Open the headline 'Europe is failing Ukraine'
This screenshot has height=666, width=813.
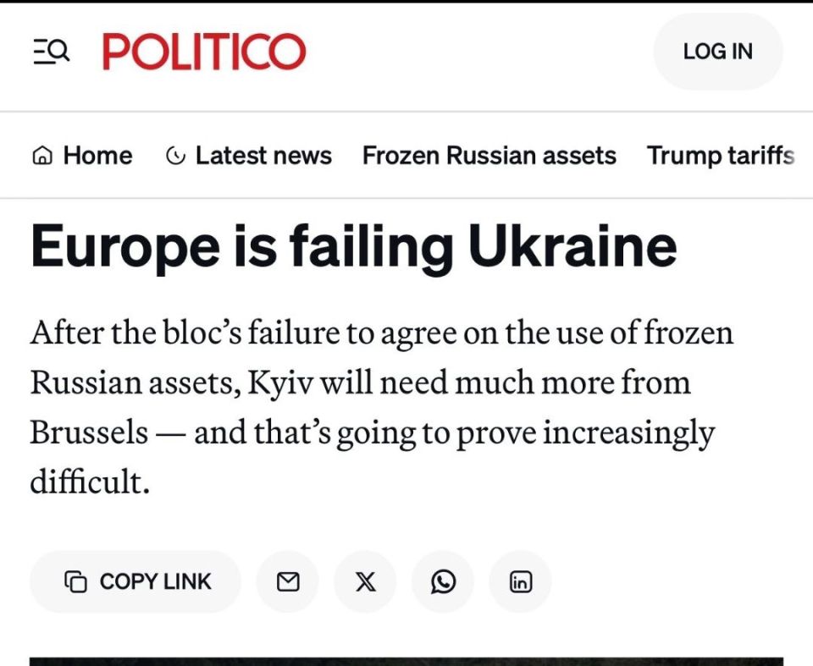click(353, 246)
